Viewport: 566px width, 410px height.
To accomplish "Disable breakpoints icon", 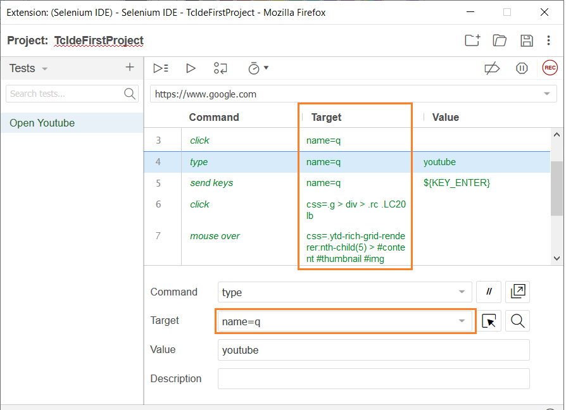I will 492,68.
